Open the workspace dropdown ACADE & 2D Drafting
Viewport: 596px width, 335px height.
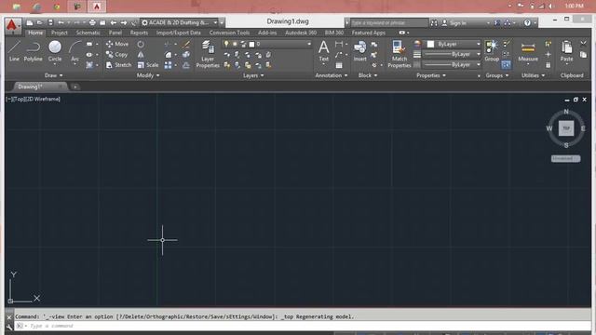[180, 22]
